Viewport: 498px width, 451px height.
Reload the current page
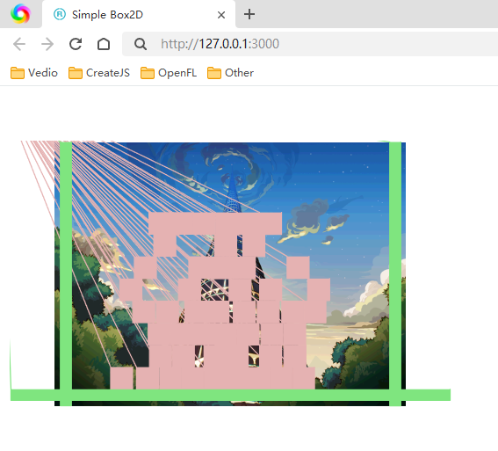point(76,44)
